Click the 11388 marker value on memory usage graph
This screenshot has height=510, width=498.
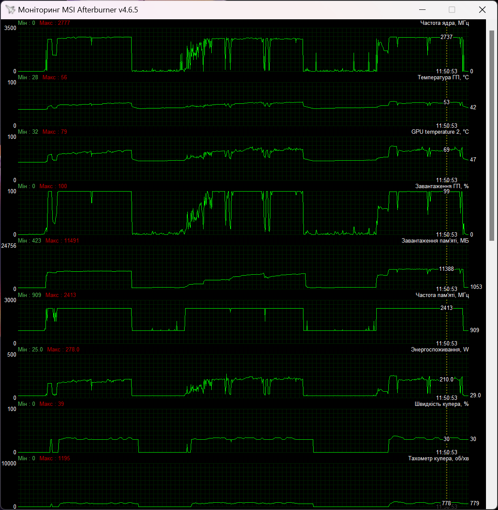pos(446,269)
